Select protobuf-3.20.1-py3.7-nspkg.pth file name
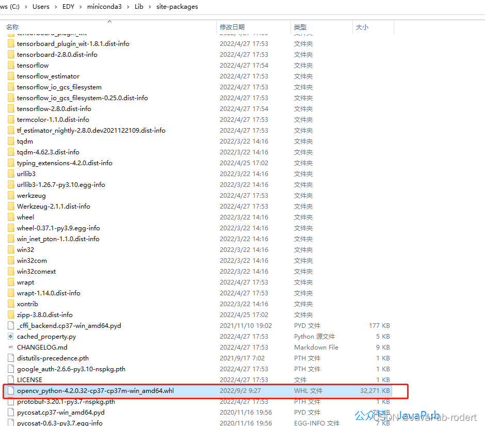 coord(66,401)
